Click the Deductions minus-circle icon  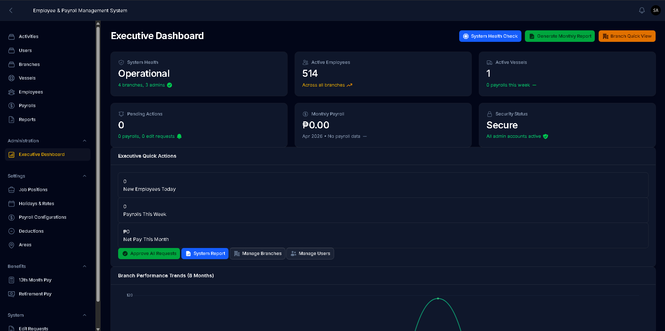[x=12, y=231]
